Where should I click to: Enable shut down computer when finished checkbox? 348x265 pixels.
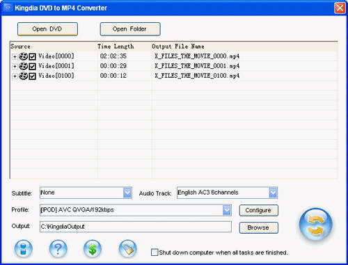(x=155, y=252)
